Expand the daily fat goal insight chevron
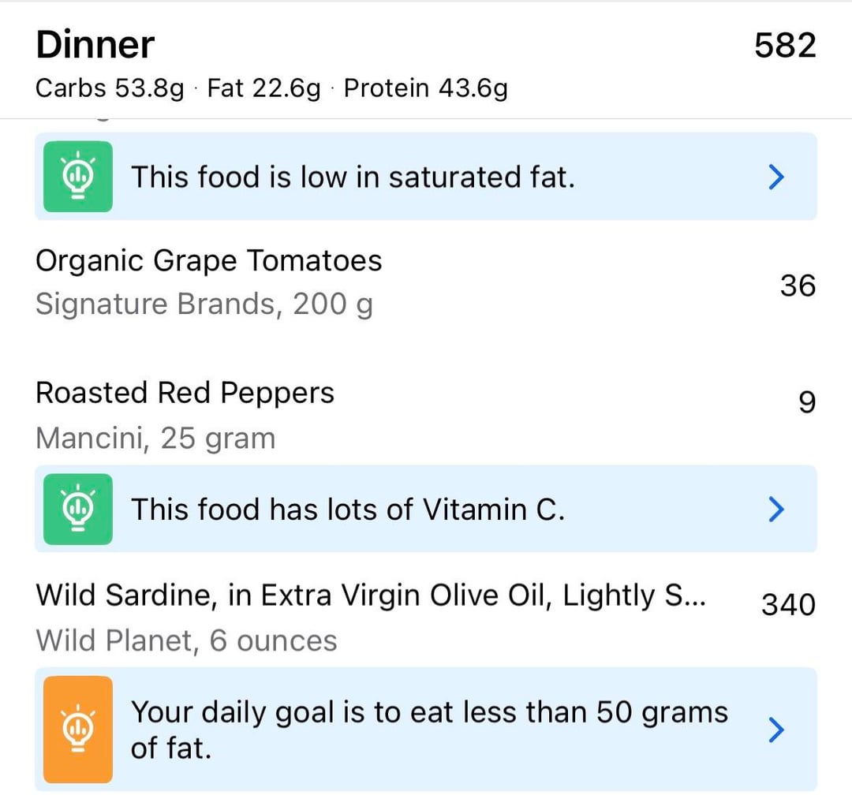The height and width of the screenshot is (810, 852). tap(776, 730)
